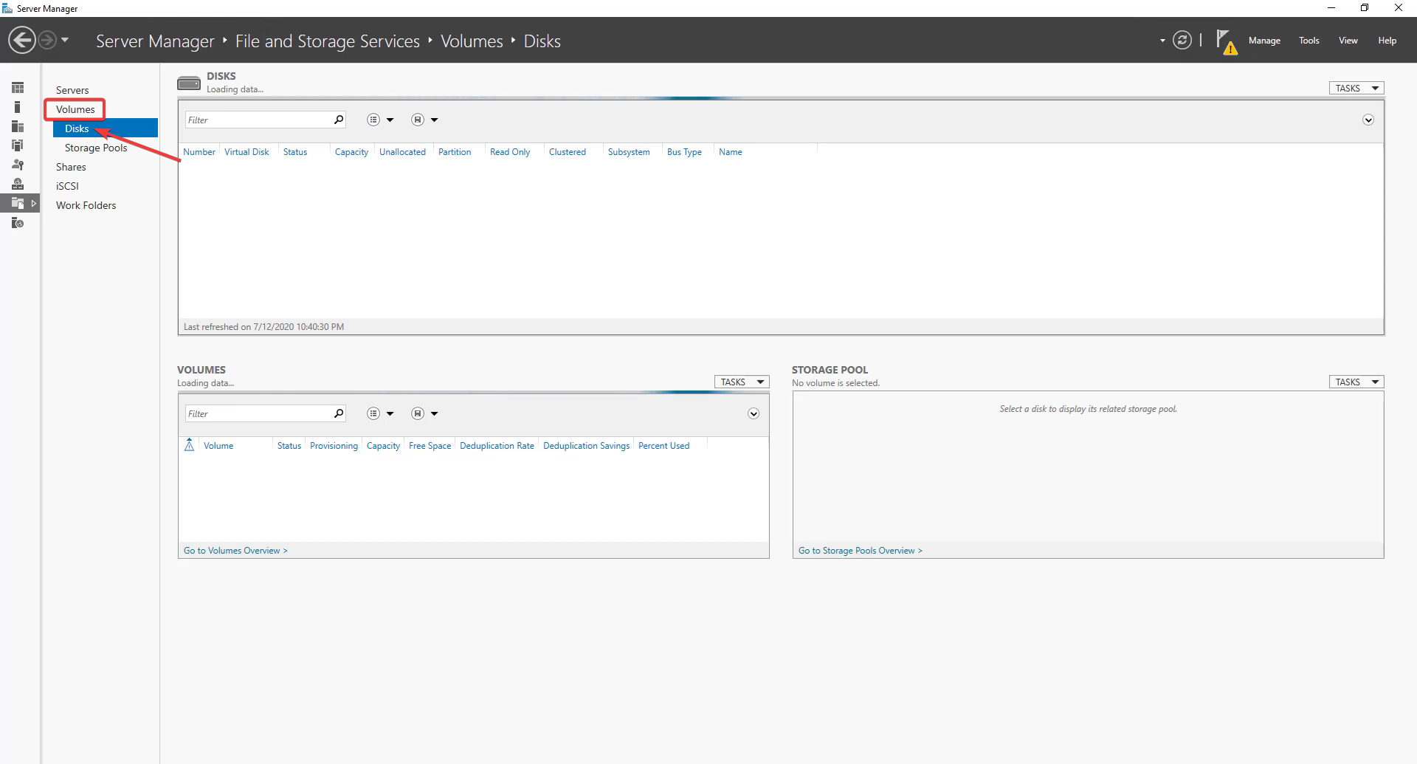Screen dimensions: 1417x764
Task: Sort disks by the Number column
Action: pyautogui.click(x=199, y=152)
